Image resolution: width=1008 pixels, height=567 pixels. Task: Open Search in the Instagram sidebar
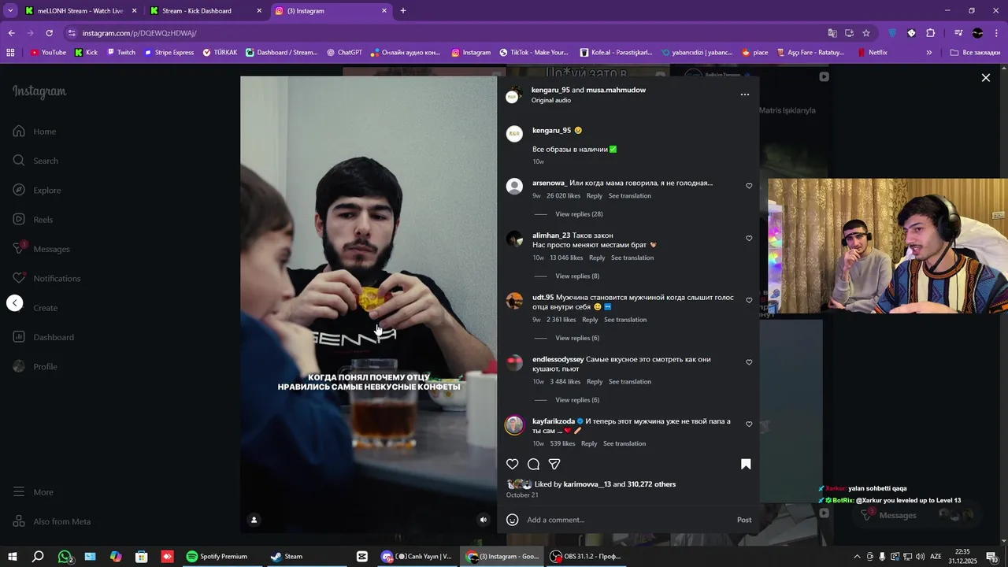click(x=36, y=161)
